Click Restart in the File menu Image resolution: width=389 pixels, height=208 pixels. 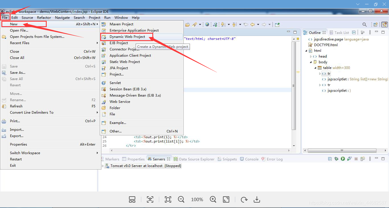(x=51, y=159)
